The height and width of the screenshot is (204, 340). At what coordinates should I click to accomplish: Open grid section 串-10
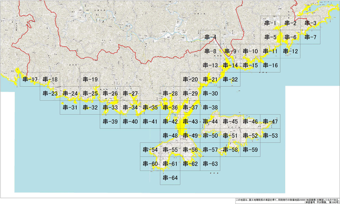(x=250, y=51)
